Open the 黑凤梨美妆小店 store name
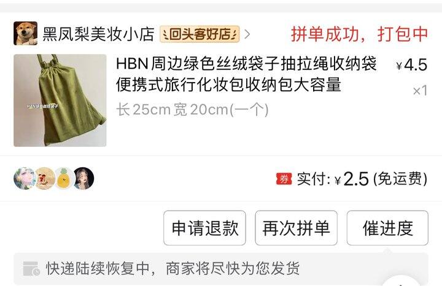The width and height of the screenshot is (442, 286). [99, 34]
